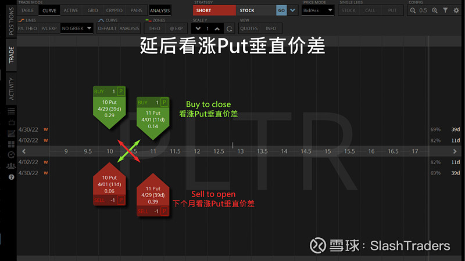Click the P badge on BUY 10 Put

tap(121, 91)
